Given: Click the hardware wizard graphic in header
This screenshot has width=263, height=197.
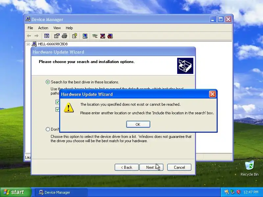Looking at the screenshot, I should 185,66.
